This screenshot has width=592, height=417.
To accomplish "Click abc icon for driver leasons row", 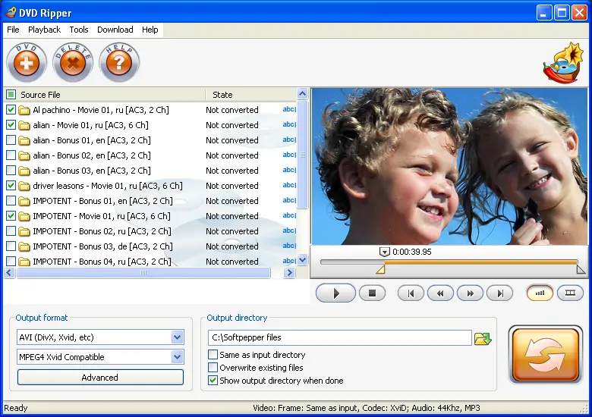I will (289, 185).
